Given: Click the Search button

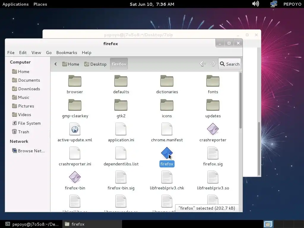Looking at the screenshot, I should 229,64.
